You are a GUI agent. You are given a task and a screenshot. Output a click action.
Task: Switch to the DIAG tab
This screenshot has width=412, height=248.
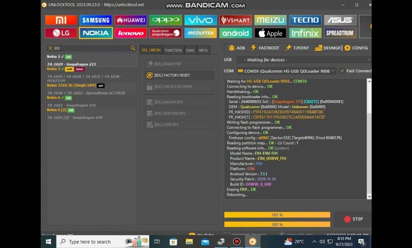coord(190,50)
